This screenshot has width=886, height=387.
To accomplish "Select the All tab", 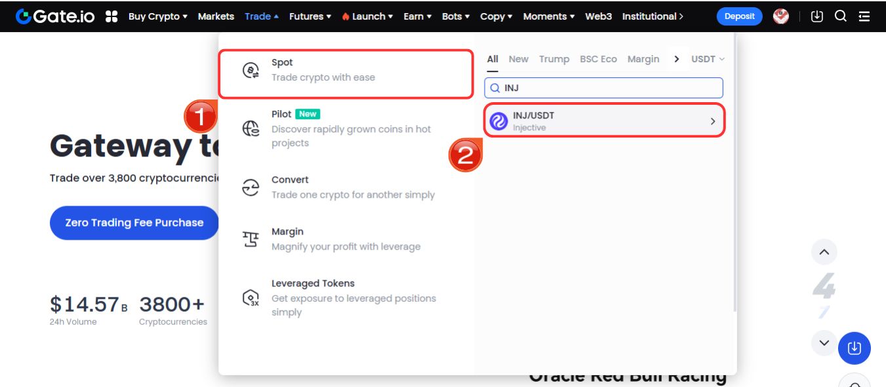I will (x=493, y=59).
